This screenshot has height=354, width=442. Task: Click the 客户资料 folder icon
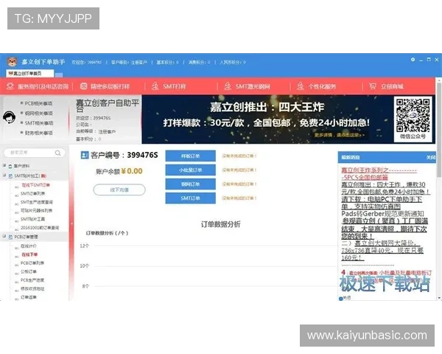click(10, 166)
